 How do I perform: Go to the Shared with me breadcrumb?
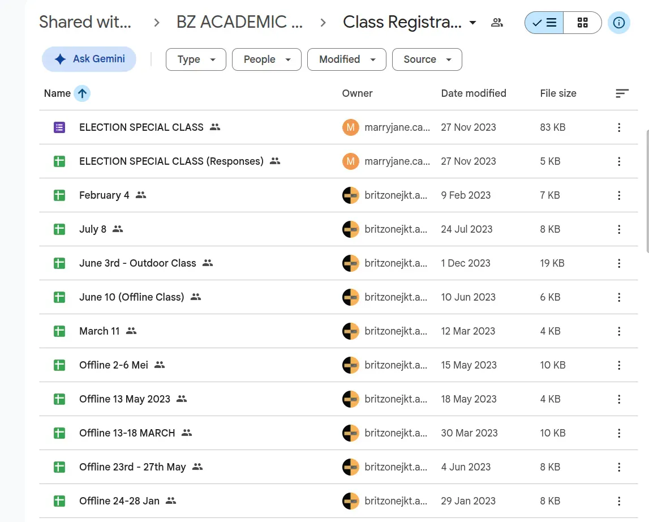[85, 22]
